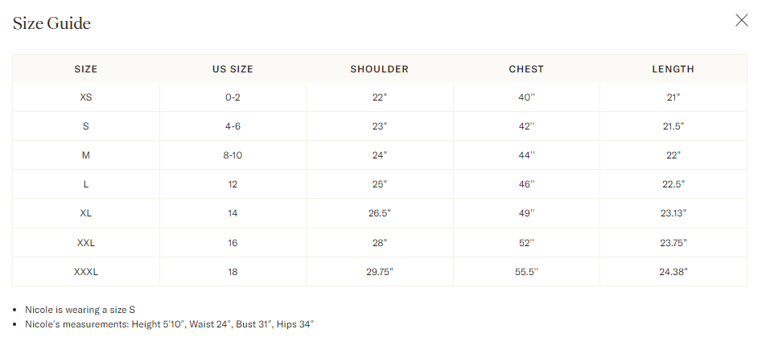The height and width of the screenshot is (358, 762).
Task: Click the CHEST column header
Action: (x=526, y=69)
